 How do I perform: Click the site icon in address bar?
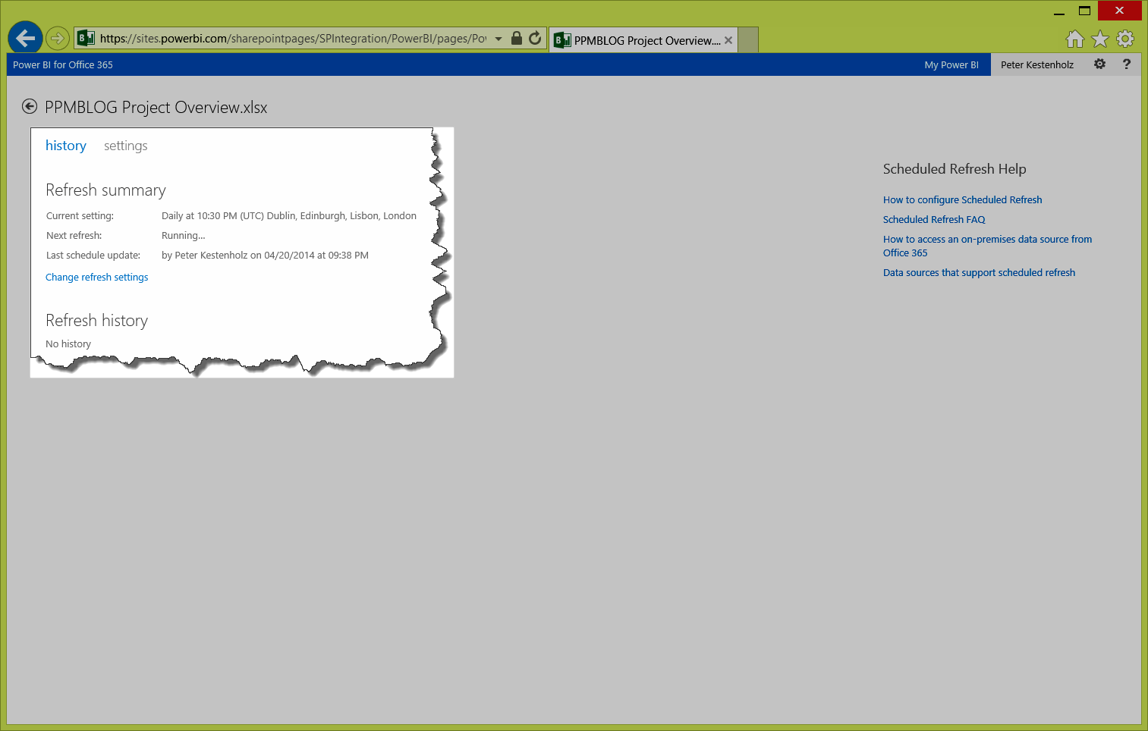[86, 38]
